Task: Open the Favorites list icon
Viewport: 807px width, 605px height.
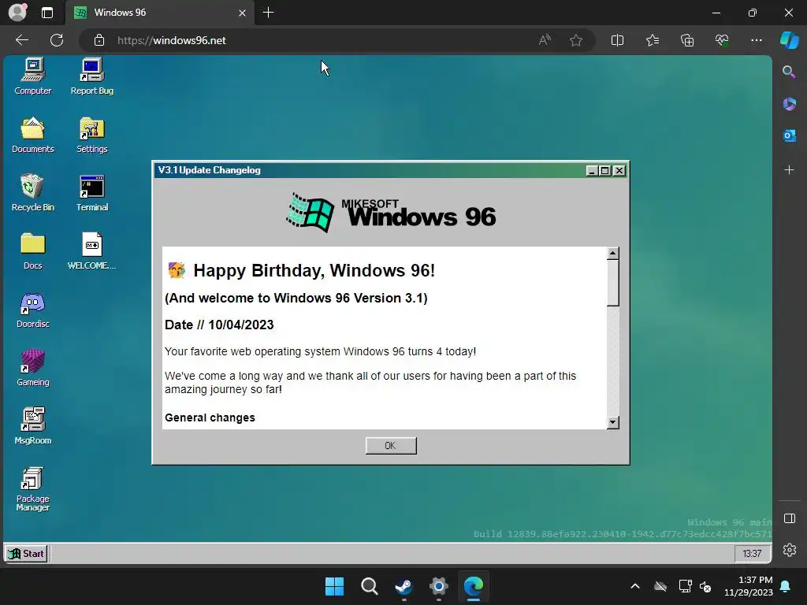Action: point(652,40)
